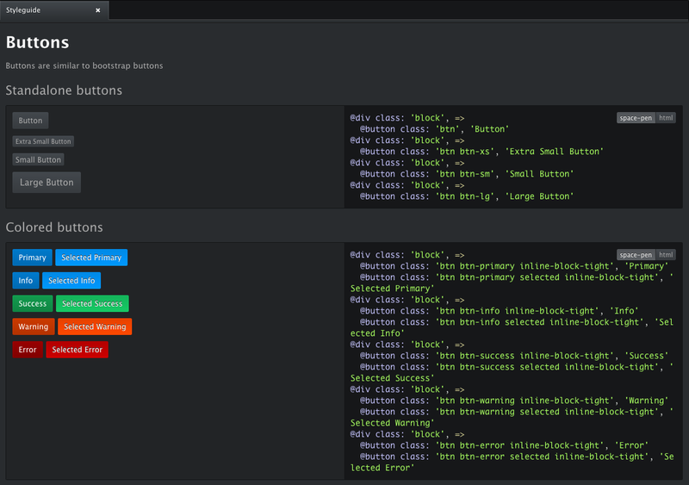Click the Small Button

pos(38,159)
